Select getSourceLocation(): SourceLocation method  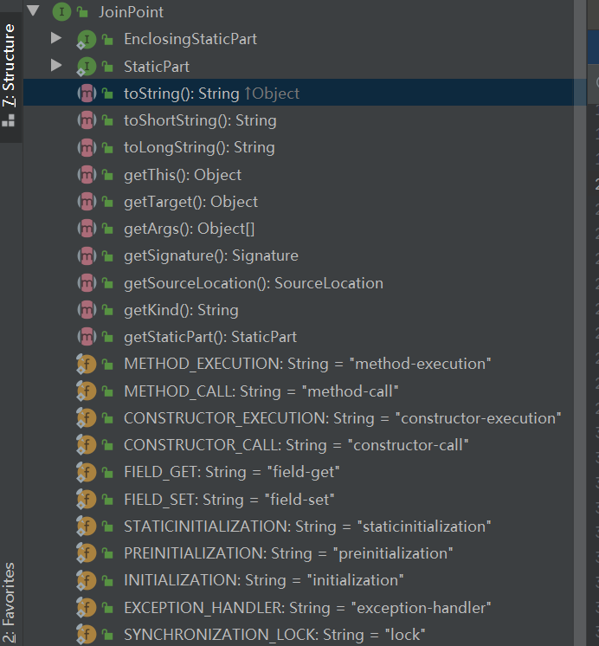(x=254, y=283)
